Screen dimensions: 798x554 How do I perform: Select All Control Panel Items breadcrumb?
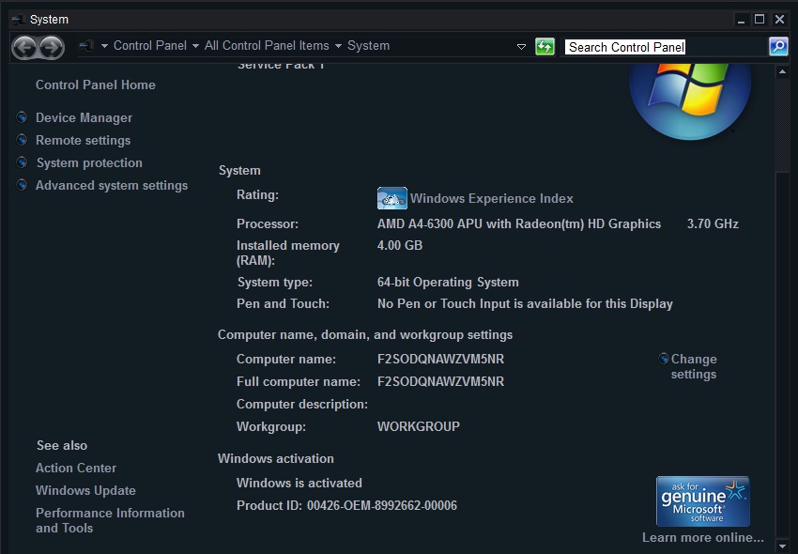[267, 46]
